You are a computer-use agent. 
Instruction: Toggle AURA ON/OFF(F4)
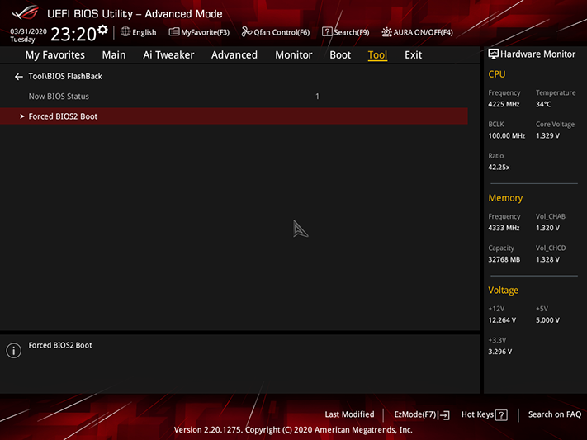point(423,32)
